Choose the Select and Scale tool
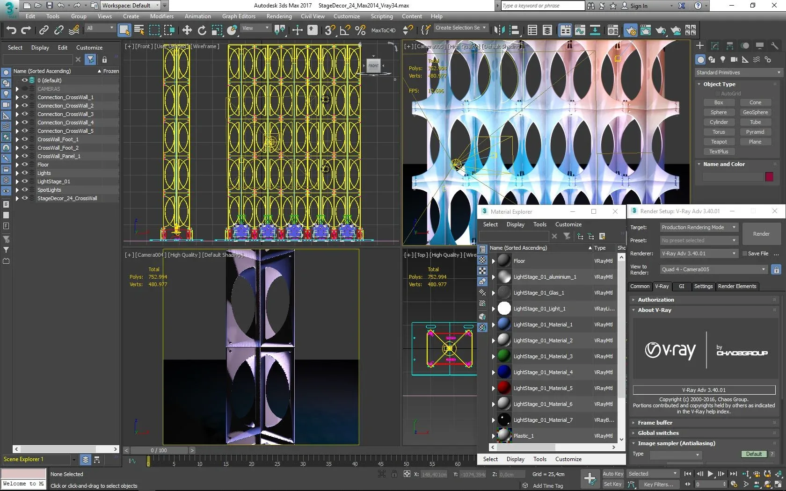This screenshot has height=491, width=786. point(217,30)
